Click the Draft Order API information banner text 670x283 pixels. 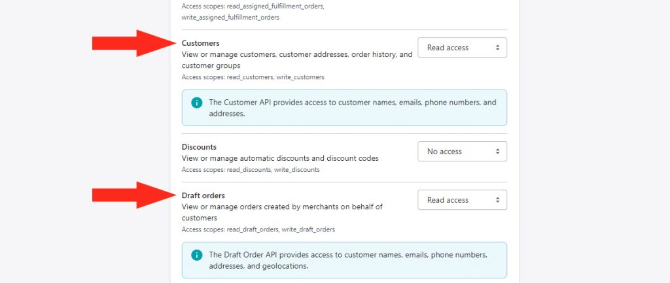pos(348,260)
